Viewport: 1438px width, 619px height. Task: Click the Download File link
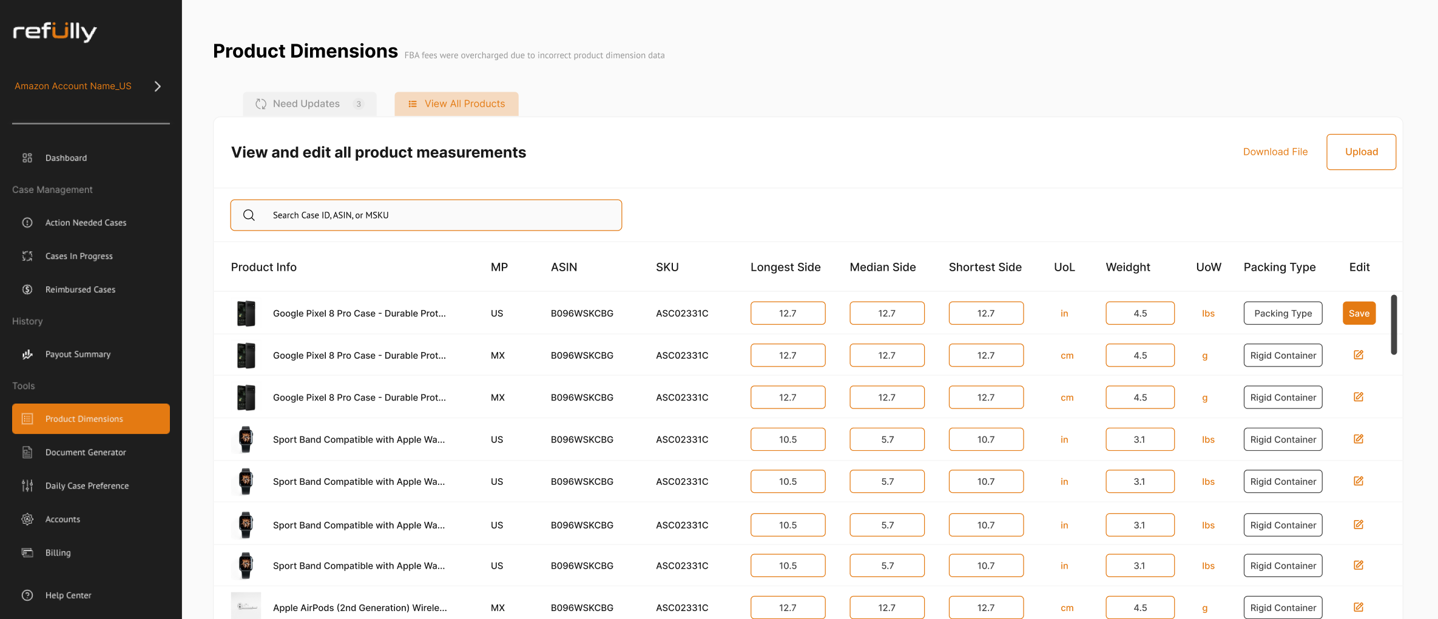tap(1275, 152)
